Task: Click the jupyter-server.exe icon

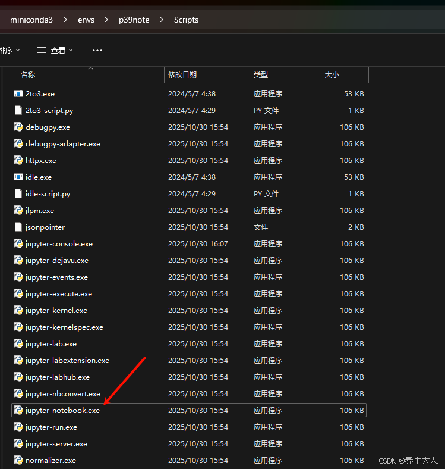Action: coord(18,444)
